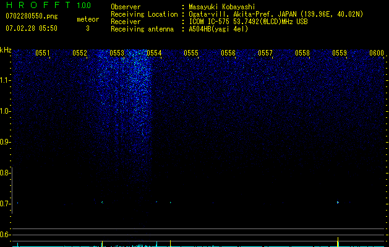The height and width of the screenshot is (247, 389).
Task: Click observer name Masayuki Kobayashi
Action: coord(222,7)
